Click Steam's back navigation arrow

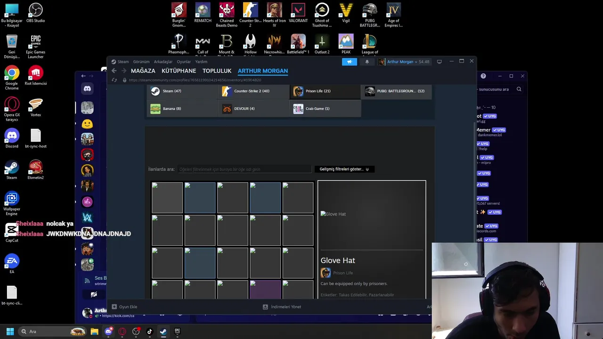[114, 71]
